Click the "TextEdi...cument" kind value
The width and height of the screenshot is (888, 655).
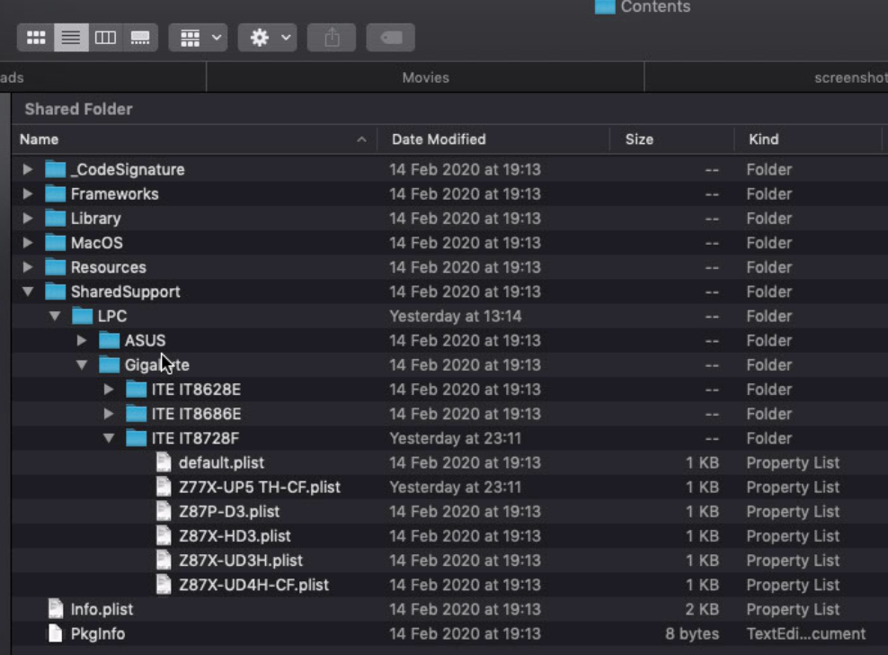[x=806, y=633]
